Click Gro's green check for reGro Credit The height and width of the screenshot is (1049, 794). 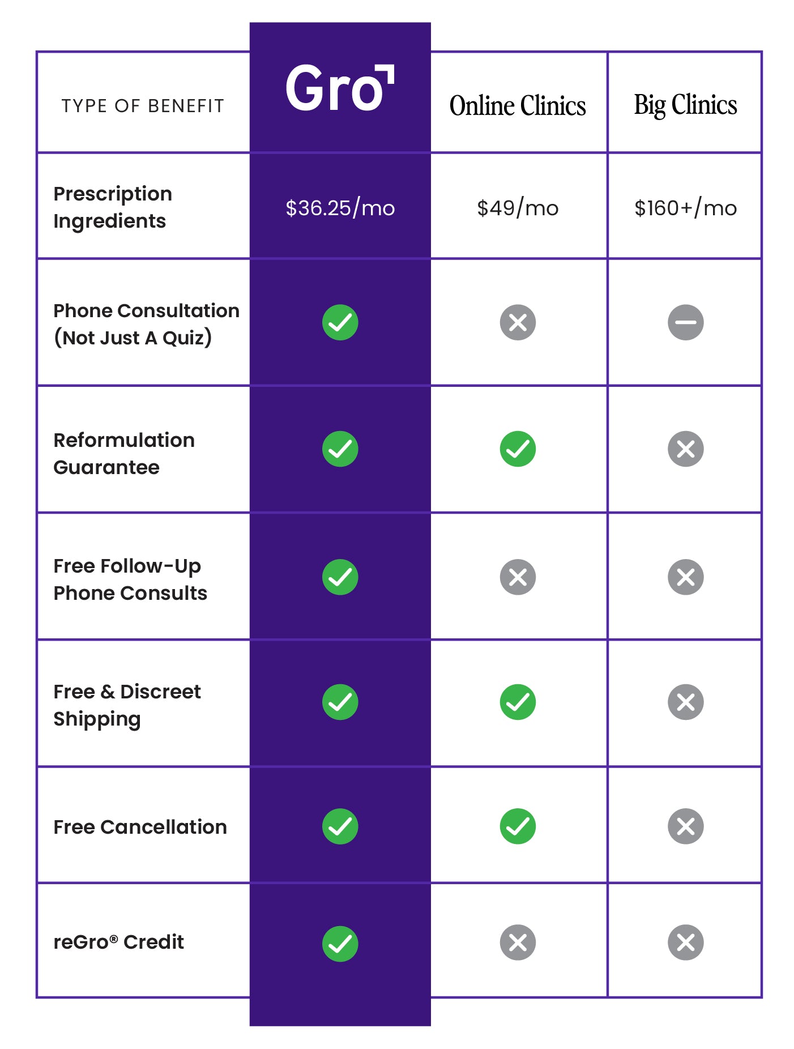pos(340,944)
